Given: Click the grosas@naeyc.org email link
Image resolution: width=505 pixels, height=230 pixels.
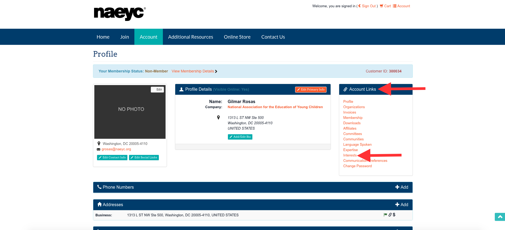Looking at the screenshot, I should 116,149.
